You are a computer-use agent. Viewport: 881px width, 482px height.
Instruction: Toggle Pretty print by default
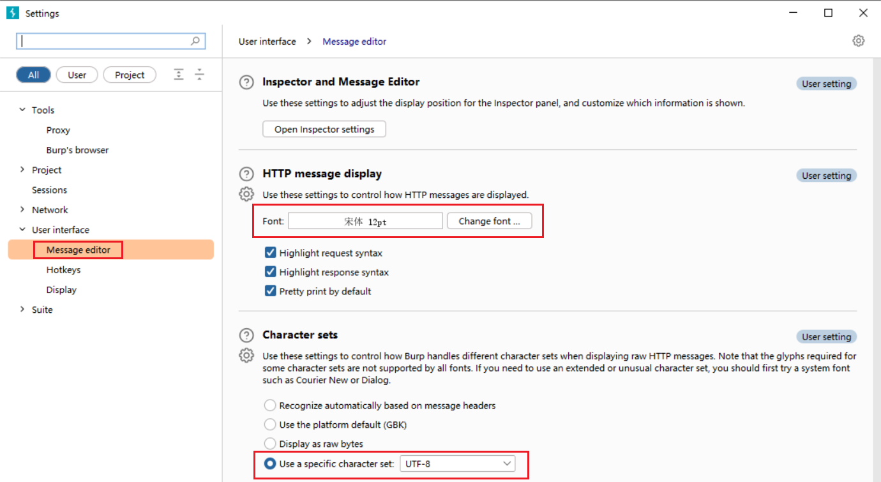point(270,291)
